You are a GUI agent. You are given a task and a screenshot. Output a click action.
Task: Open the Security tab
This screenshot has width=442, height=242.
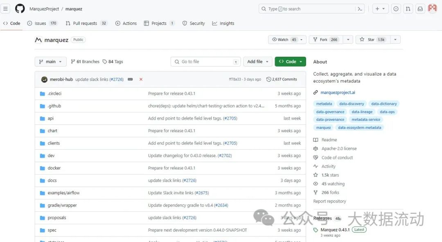click(194, 23)
